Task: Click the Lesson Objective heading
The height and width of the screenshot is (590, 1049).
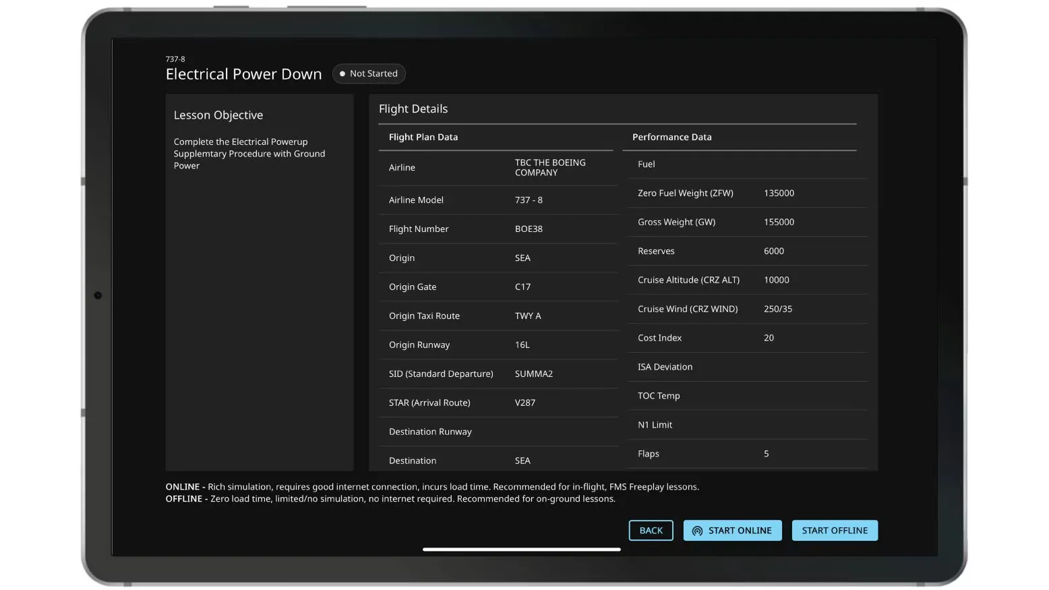Action: click(x=218, y=115)
